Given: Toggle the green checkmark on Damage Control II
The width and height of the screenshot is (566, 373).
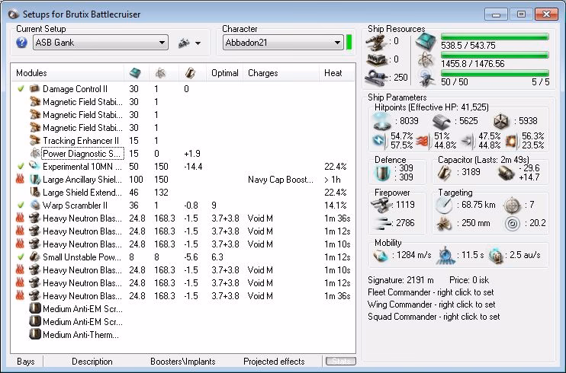Looking at the screenshot, I should (21, 89).
